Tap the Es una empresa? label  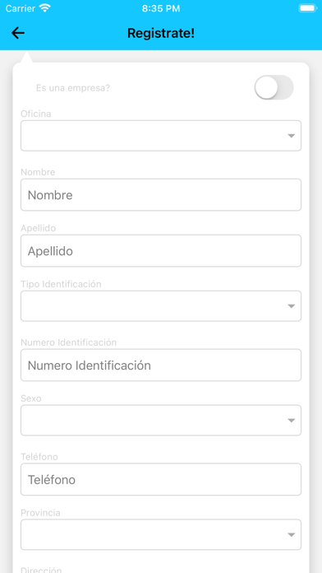(73, 88)
